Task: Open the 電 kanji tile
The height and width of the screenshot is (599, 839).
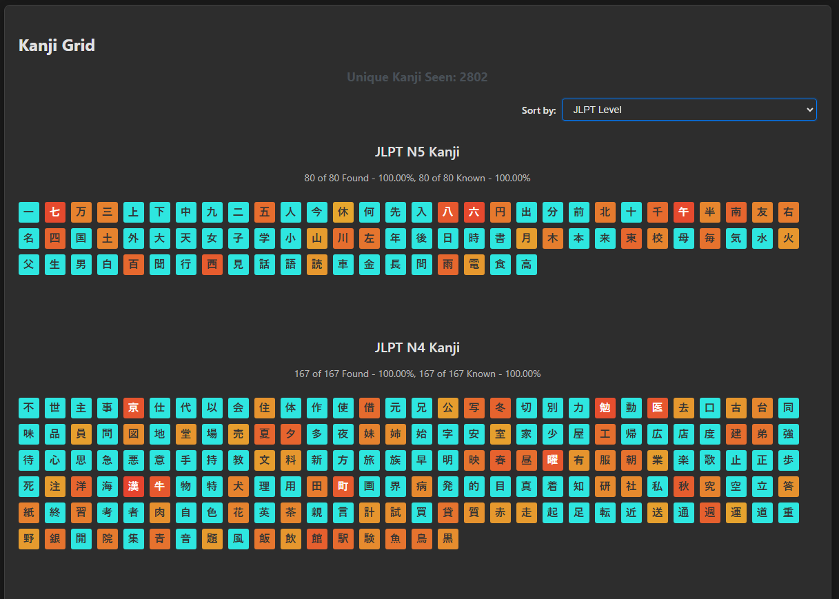Action: pyautogui.click(x=474, y=265)
